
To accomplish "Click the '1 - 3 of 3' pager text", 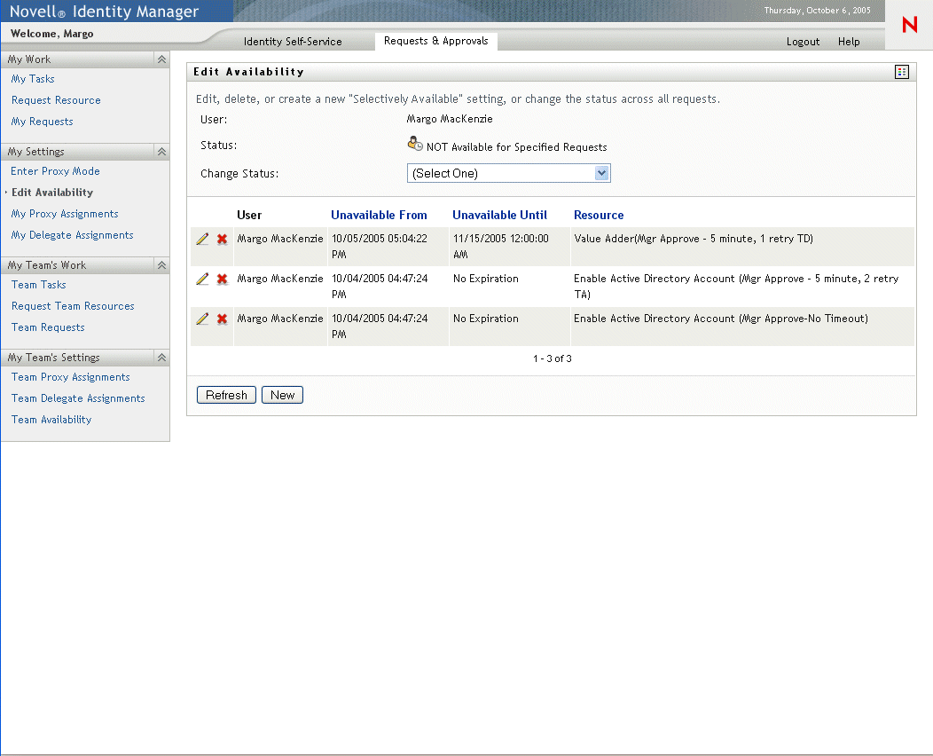I will [553, 359].
